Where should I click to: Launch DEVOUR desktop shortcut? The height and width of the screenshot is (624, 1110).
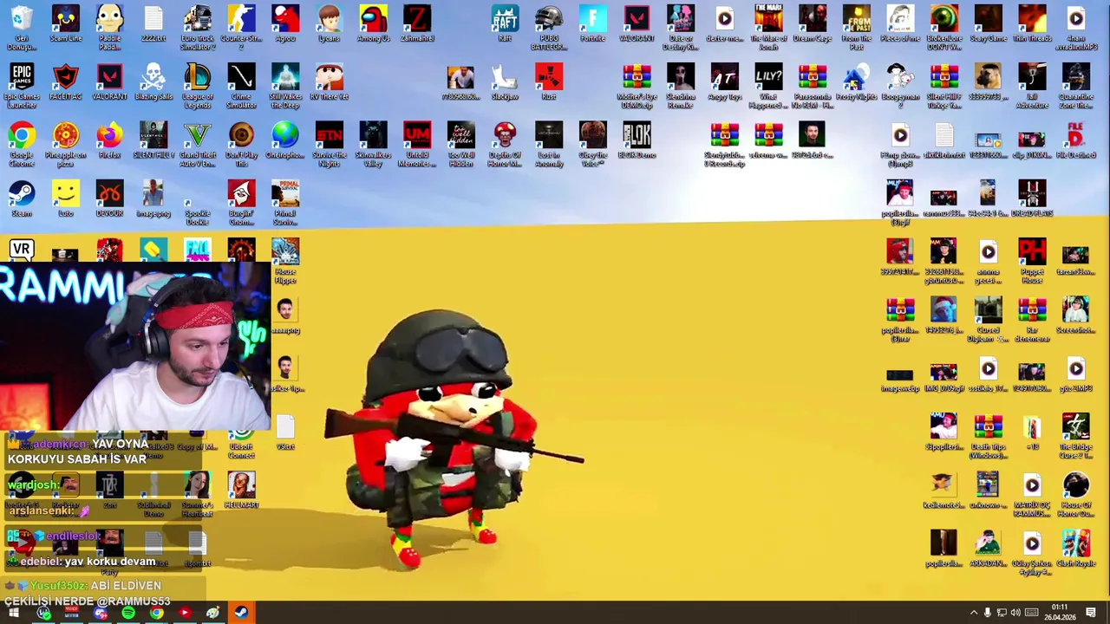(109, 199)
